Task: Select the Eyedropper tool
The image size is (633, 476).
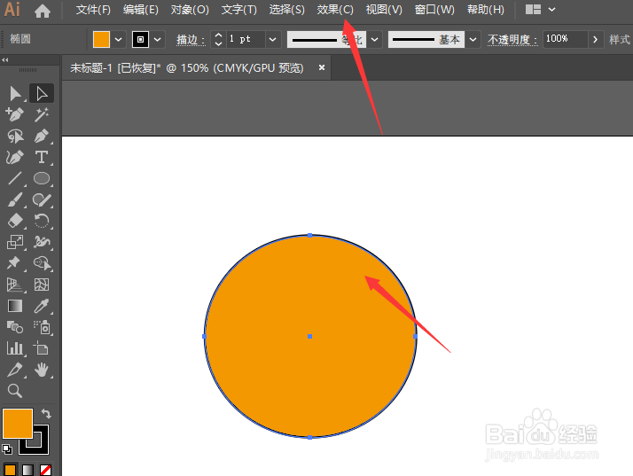Action: point(41,306)
